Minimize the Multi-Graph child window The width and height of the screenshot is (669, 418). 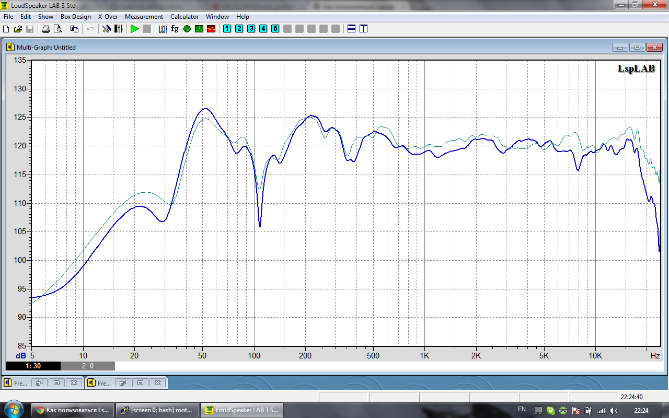click(620, 47)
